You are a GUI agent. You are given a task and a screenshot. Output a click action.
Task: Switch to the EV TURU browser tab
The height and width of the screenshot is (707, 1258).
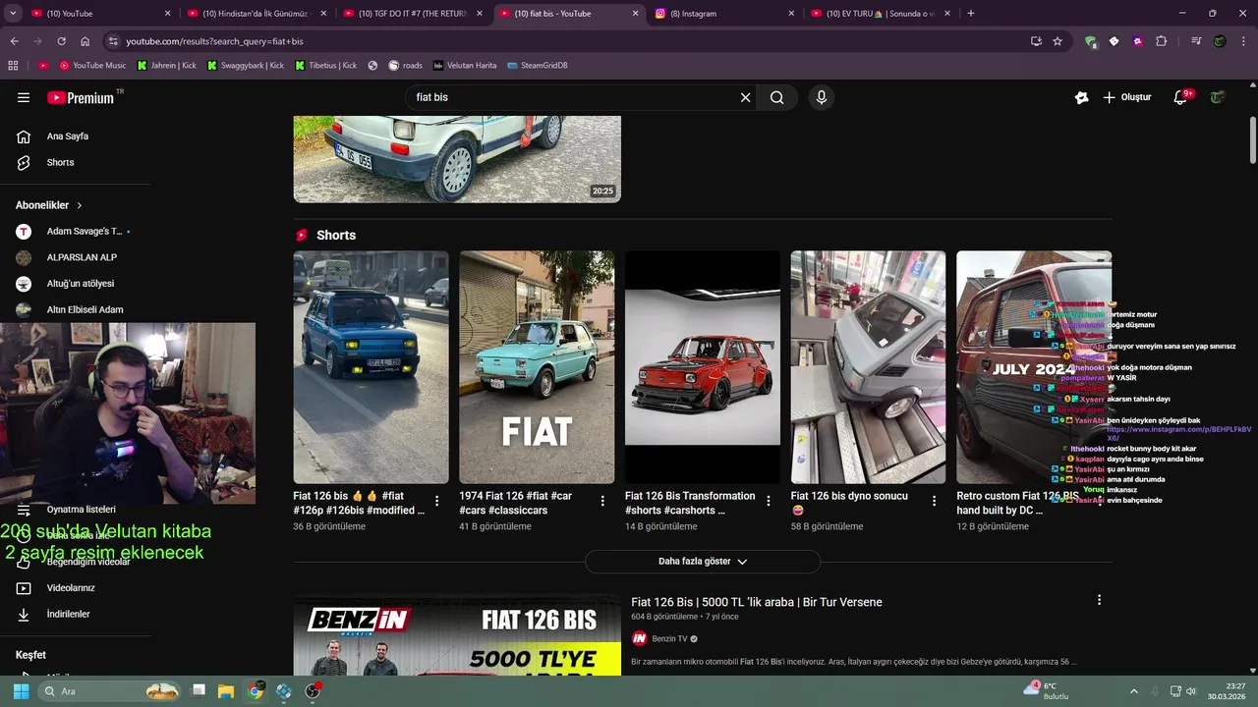[879, 14]
